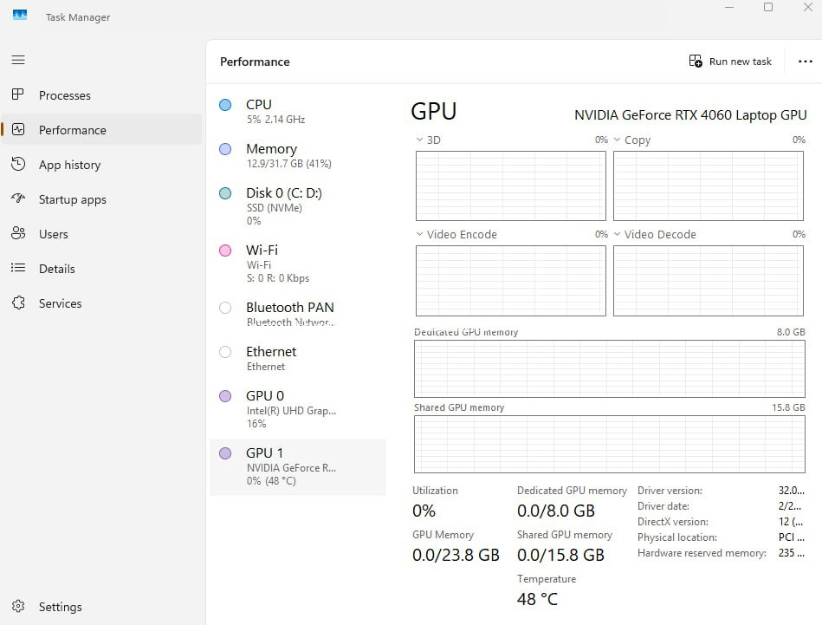Click the Memory circle indicator
The height and width of the screenshot is (625, 822).
tap(225, 149)
